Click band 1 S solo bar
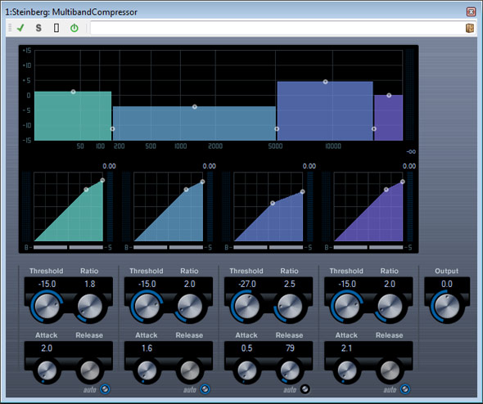 click(x=86, y=247)
